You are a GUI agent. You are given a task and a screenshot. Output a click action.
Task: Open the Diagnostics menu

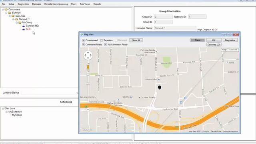click(23, 4)
